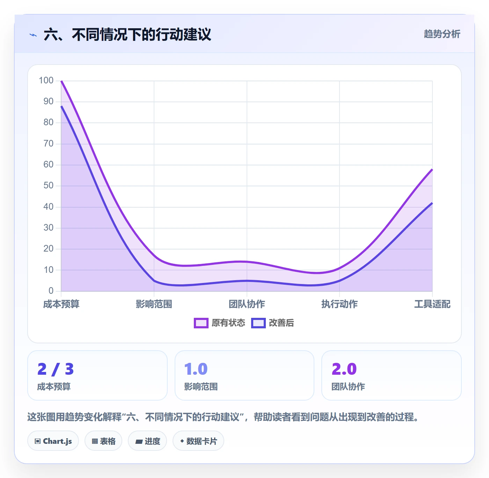Click the 执行动作 x-axis label
Viewport: 489px width, 478px height.
coord(340,304)
